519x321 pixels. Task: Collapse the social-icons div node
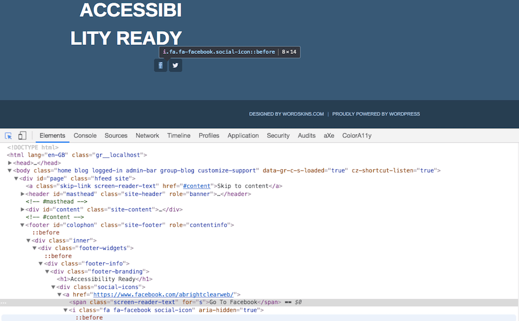point(53,287)
